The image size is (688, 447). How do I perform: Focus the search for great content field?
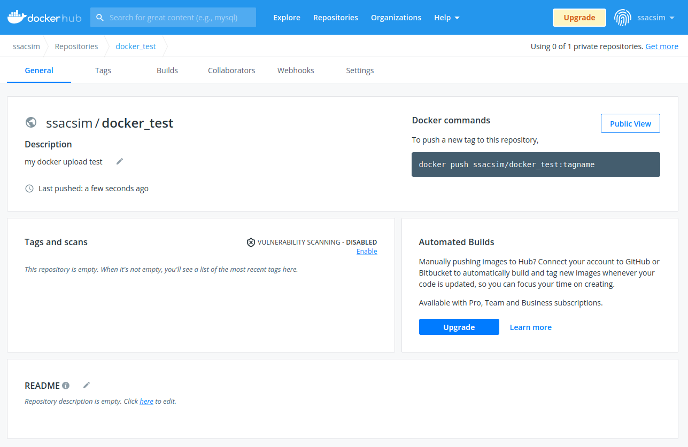click(173, 18)
